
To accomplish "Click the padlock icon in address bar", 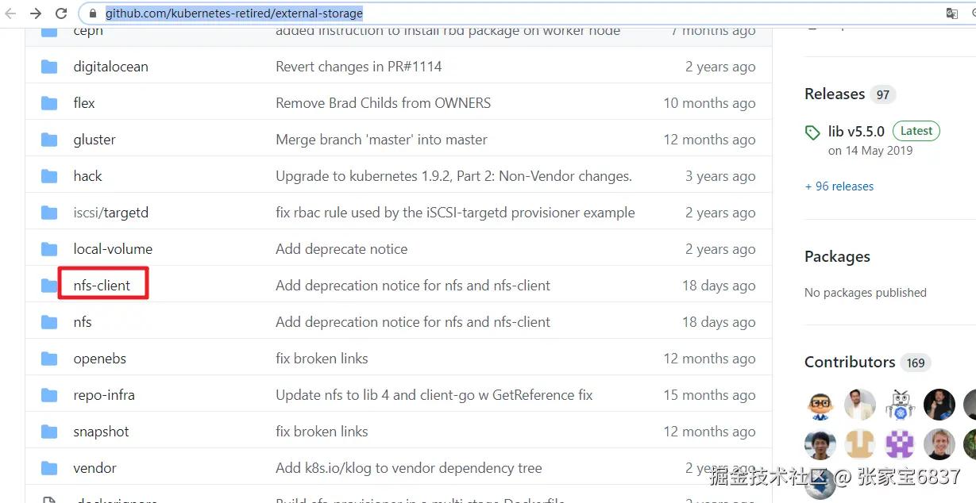I will tap(94, 13).
